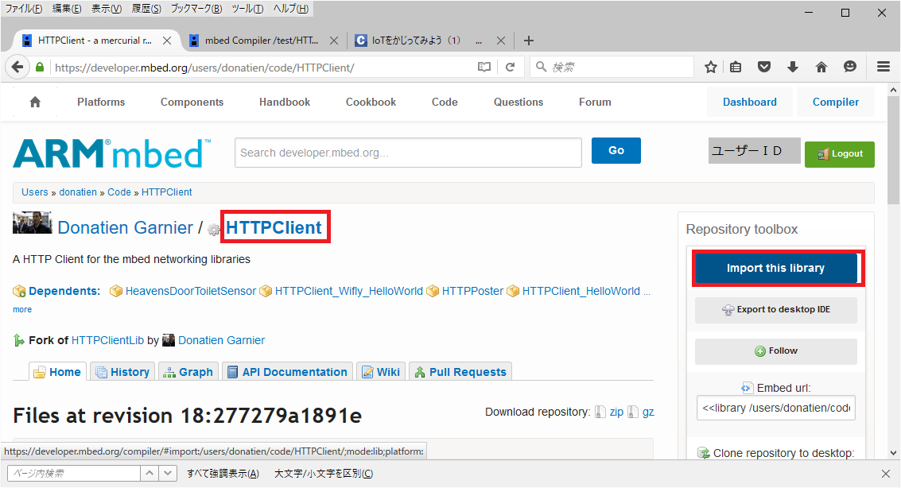Open the ブックマーク menu

click(x=196, y=9)
